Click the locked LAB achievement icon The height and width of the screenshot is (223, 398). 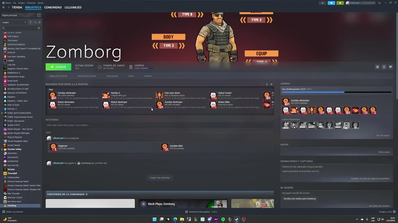tap(347, 125)
